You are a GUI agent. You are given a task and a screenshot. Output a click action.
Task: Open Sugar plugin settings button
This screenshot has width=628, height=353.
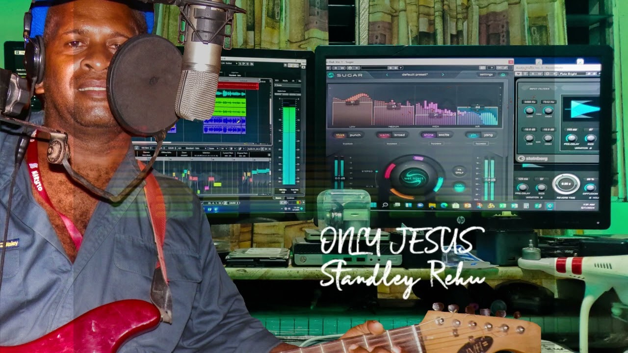coord(486,75)
